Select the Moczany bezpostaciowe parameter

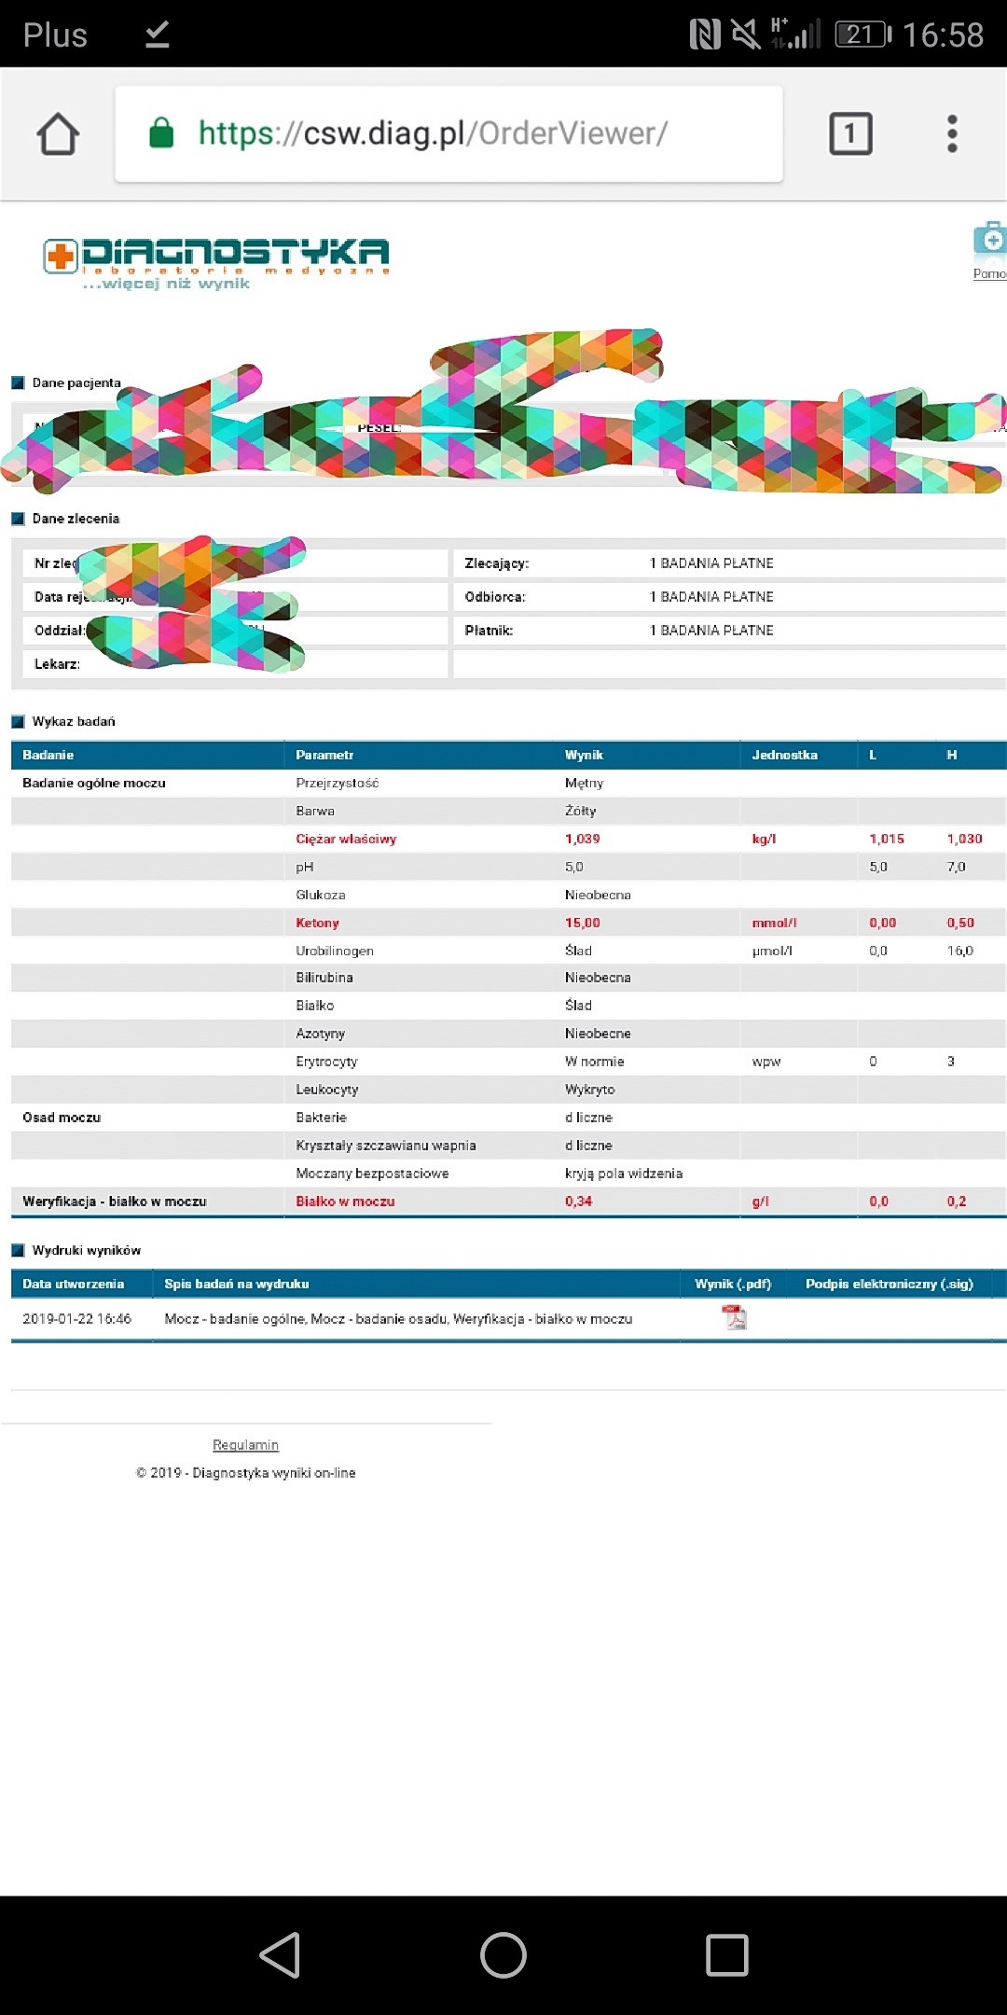tap(372, 1174)
